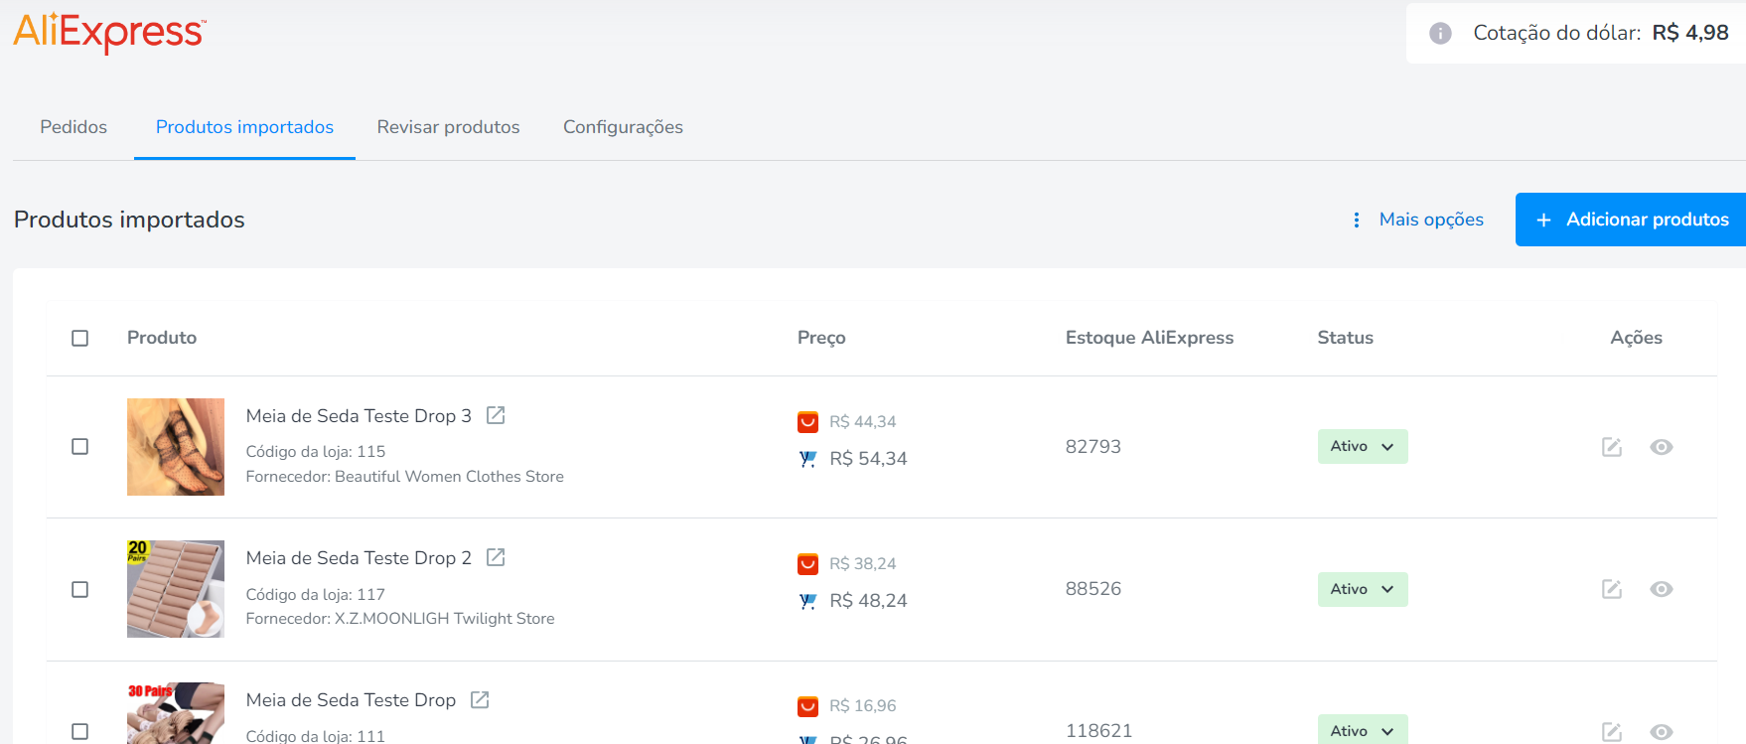
Task: Select the Produtos importados tab
Action: tap(244, 127)
